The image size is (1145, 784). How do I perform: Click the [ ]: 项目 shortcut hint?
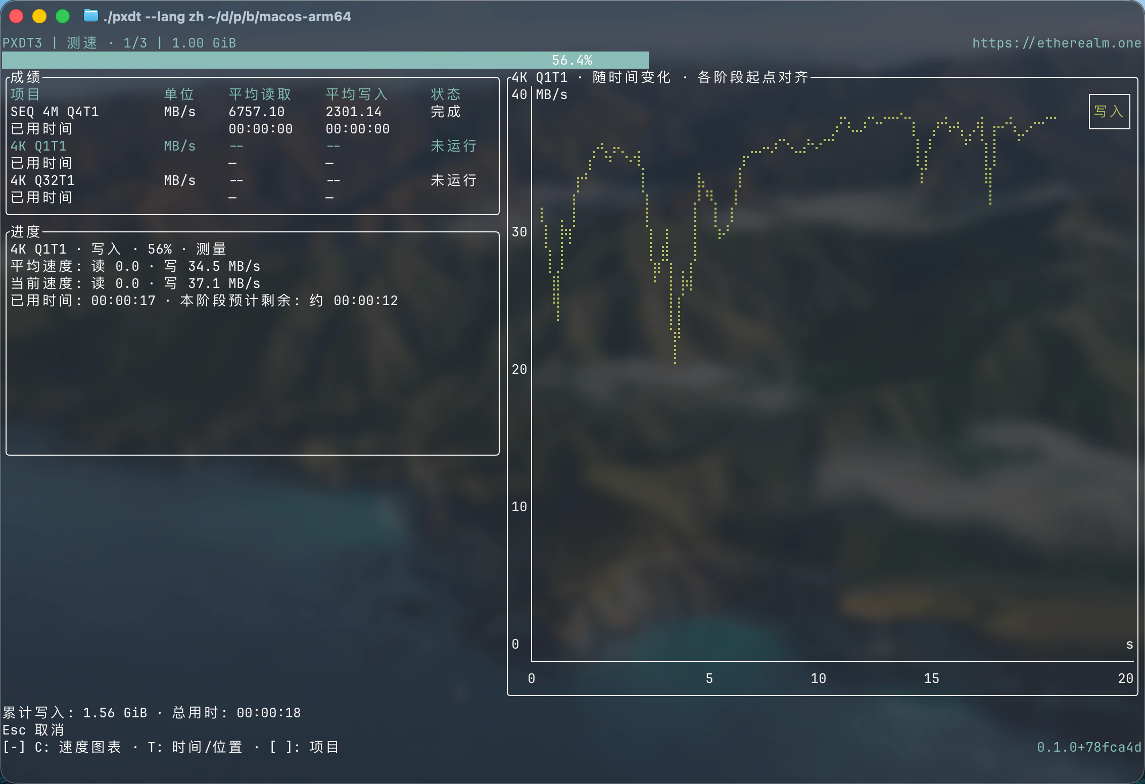pyautogui.click(x=304, y=747)
